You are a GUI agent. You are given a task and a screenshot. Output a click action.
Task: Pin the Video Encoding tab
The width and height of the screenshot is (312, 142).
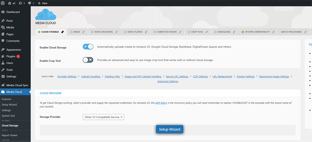pyautogui.click(x=117, y=32)
